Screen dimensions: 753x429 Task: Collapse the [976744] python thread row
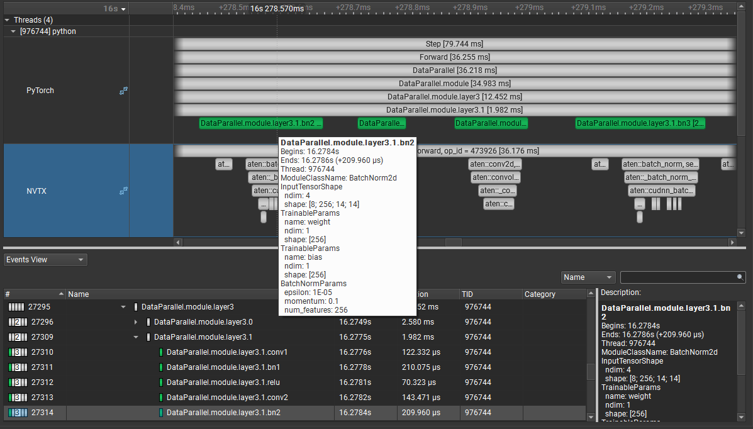(x=14, y=31)
